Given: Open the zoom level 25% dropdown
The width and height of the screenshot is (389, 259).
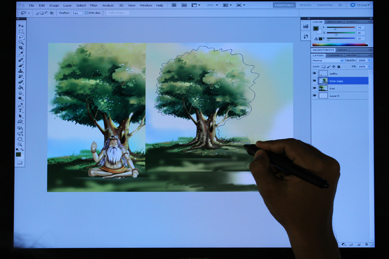Looking at the screenshot, I should pos(211,5).
